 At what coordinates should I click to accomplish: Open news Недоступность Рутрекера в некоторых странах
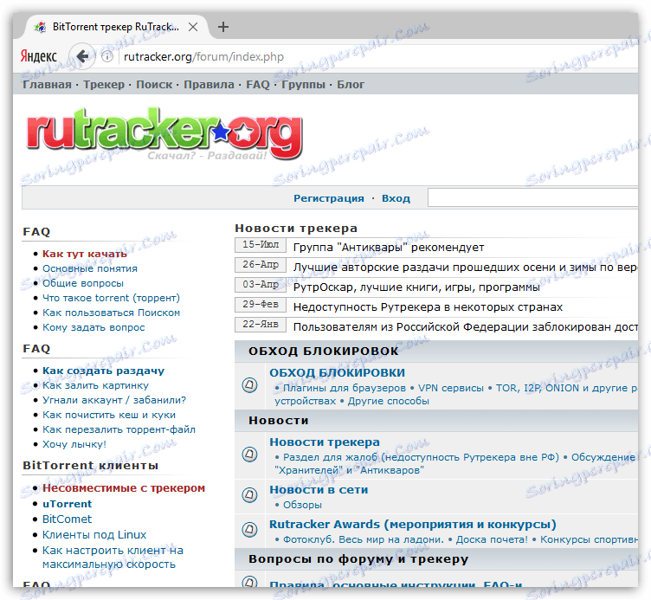point(428,307)
